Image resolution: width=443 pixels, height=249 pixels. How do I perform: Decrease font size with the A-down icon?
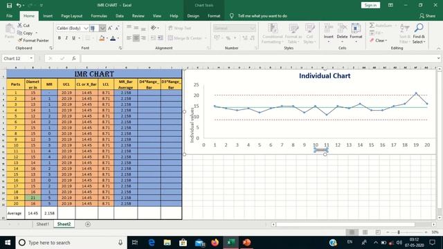(x=117, y=28)
